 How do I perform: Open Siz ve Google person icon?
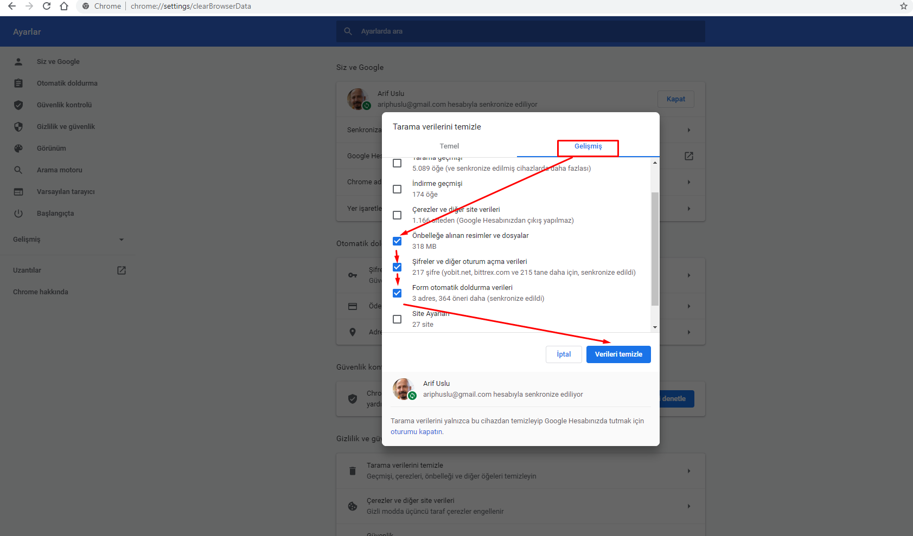click(x=18, y=62)
